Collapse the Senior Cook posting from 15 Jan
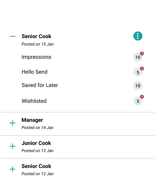The height and width of the screenshot is (186, 155). click(x=13, y=36)
